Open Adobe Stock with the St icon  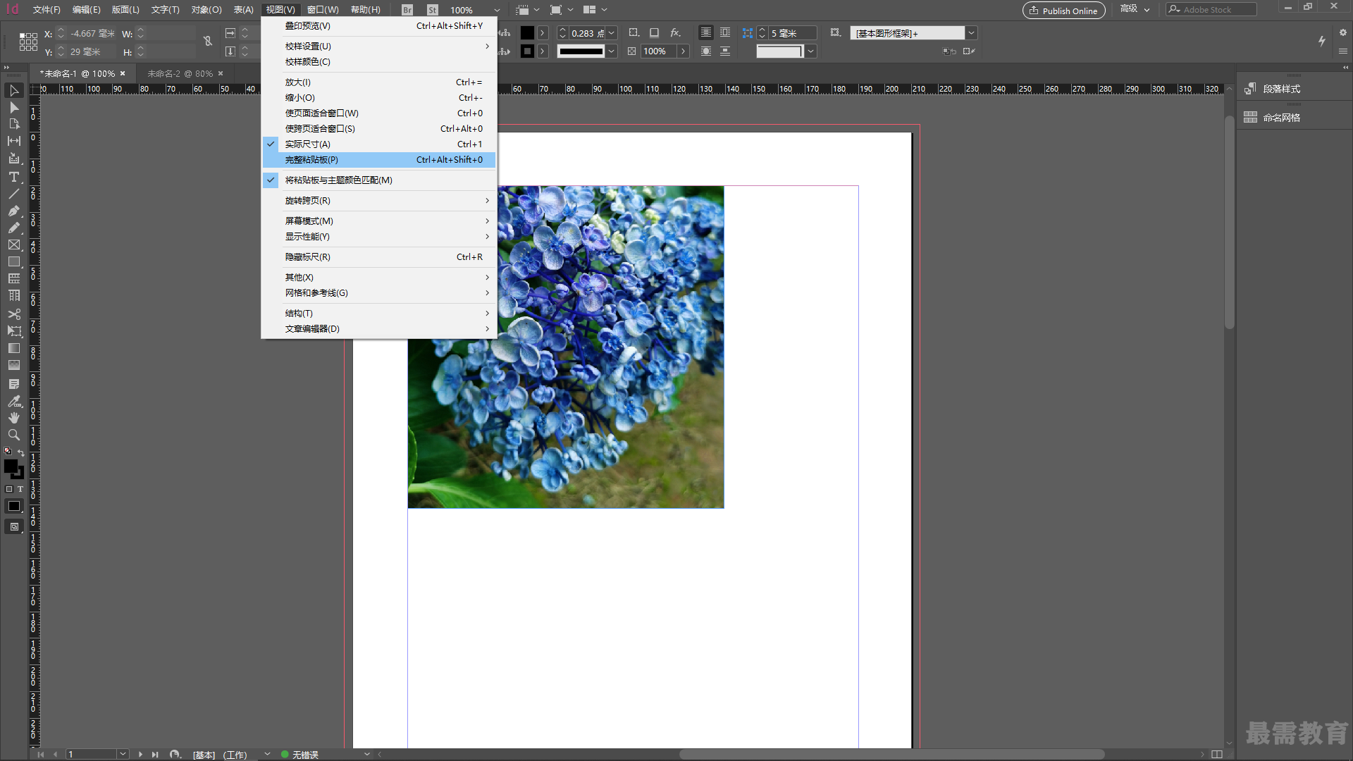433,10
